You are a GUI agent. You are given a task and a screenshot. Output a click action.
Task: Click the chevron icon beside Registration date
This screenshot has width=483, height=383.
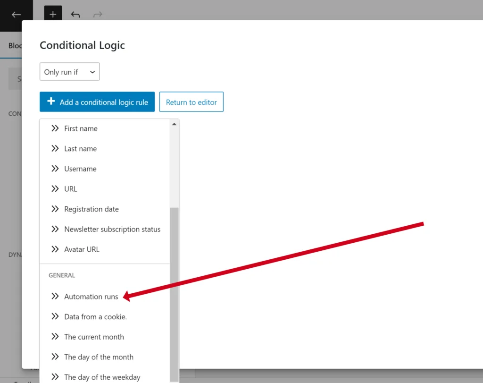tap(55, 209)
